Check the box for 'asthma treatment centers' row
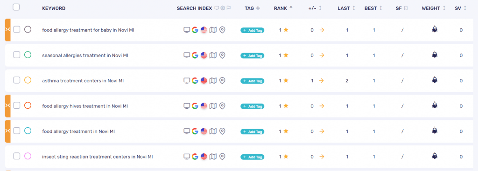This screenshot has height=171, width=478. pyautogui.click(x=17, y=80)
